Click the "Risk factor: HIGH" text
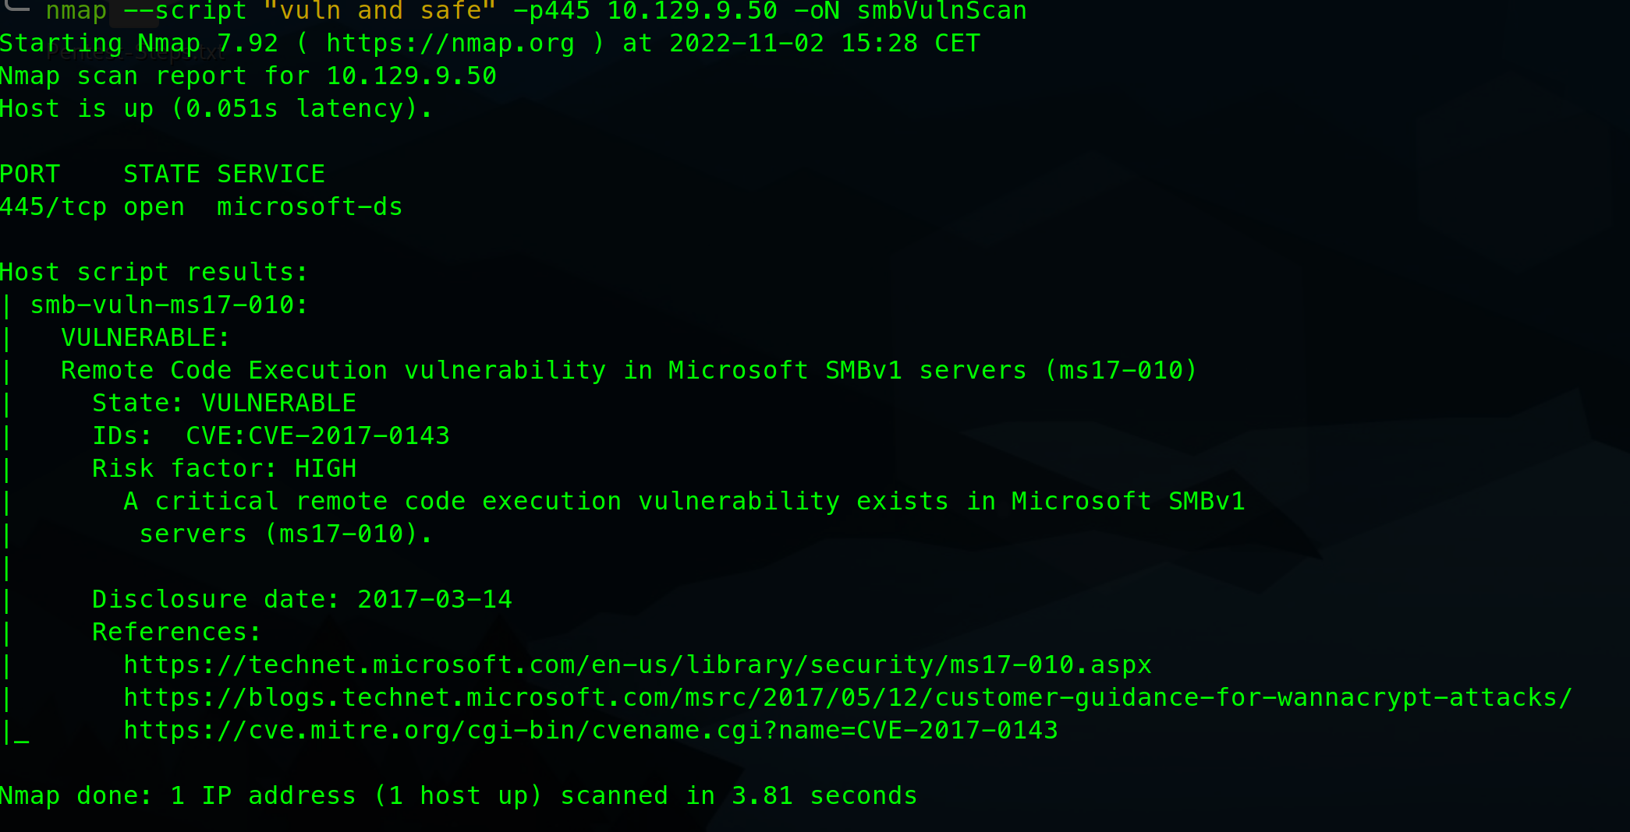The height and width of the screenshot is (832, 1630). (x=224, y=468)
